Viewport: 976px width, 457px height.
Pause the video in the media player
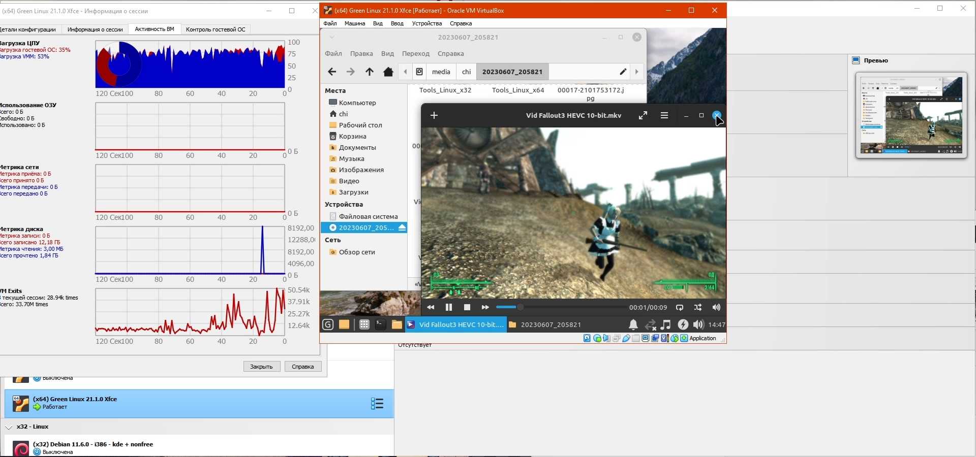click(x=448, y=307)
